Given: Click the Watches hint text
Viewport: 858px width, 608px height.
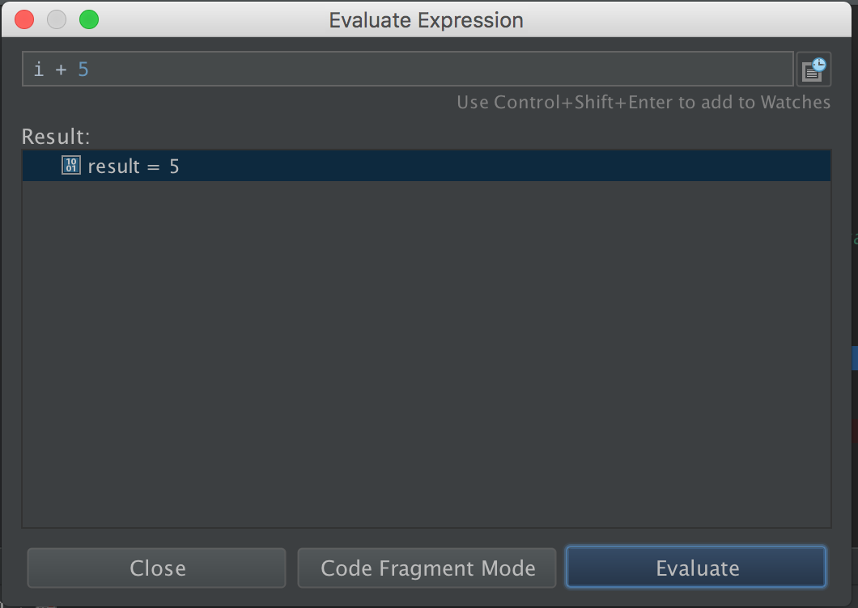Looking at the screenshot, I should (x=643, y=102).
